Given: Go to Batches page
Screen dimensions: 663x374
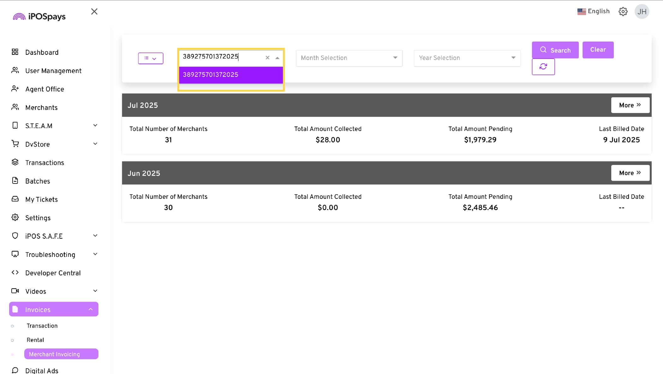Looking at the screenshot, I should tap(38, 181).
